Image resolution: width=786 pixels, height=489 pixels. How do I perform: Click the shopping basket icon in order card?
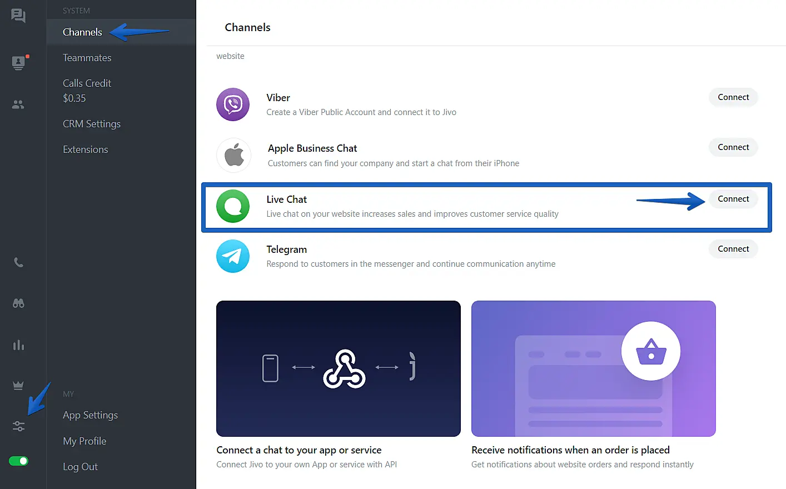point(651,351)
